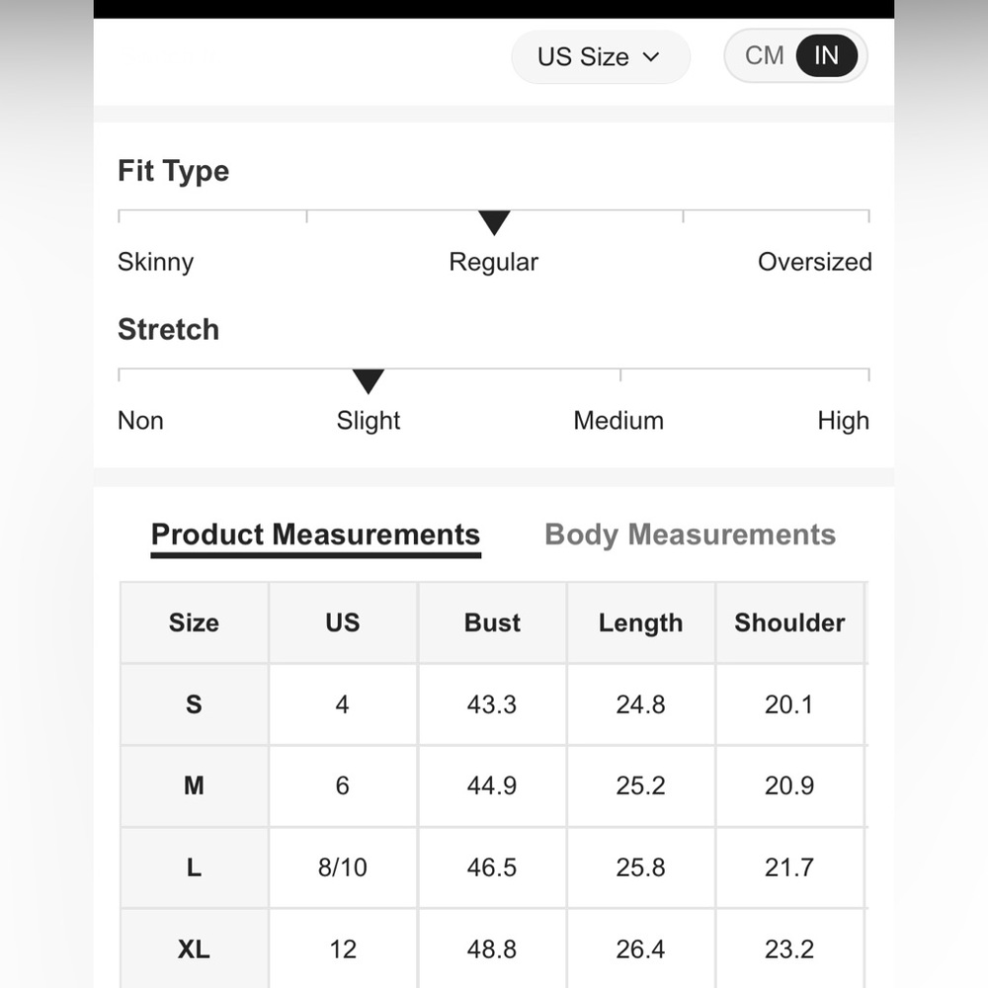Screen dimensions: 988x988
Task: Open the US Size dropdown
Action: click(x=600, y=56)
